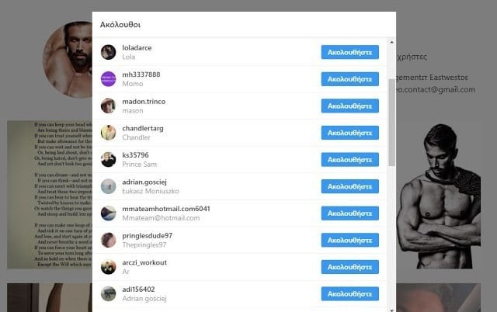
Task: Click chandlertarg's avatar image
Action: click(x=109, y=133)
